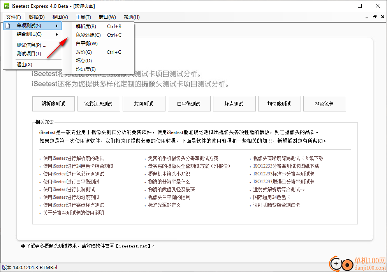Select 色彩还原(C) in the submenu
The height and width of the screenshot is (272, 387).
[98, 35]
